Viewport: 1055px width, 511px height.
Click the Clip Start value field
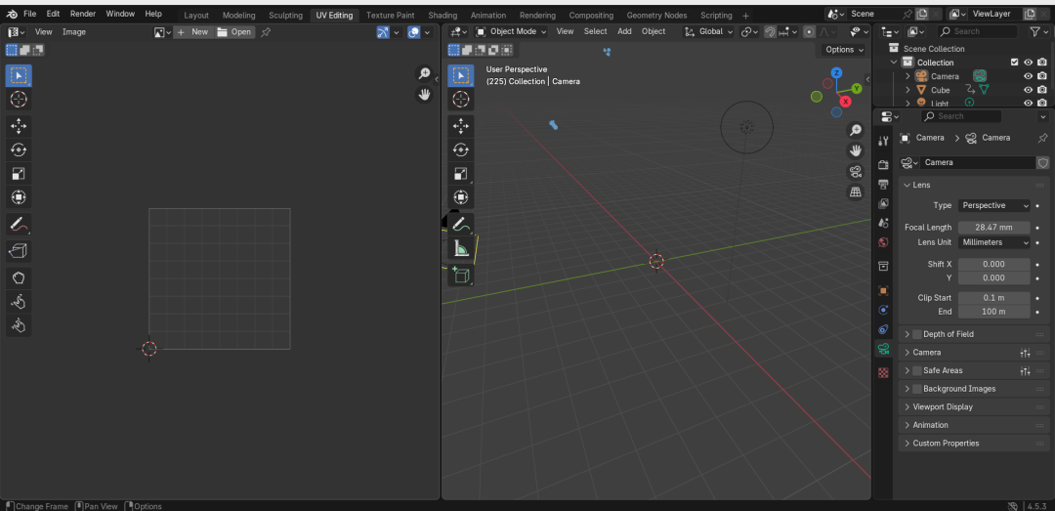pyautogui.click(x=993, y=298)
